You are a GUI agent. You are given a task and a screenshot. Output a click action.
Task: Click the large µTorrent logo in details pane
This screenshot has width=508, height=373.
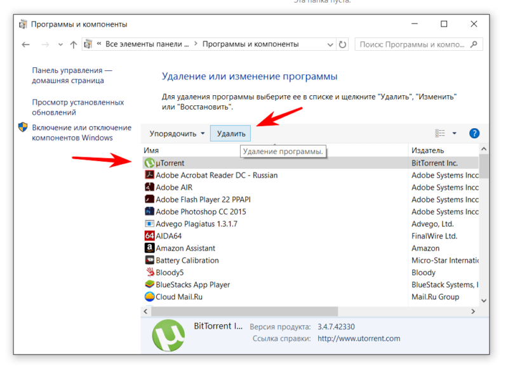click(x=168, y=336)
